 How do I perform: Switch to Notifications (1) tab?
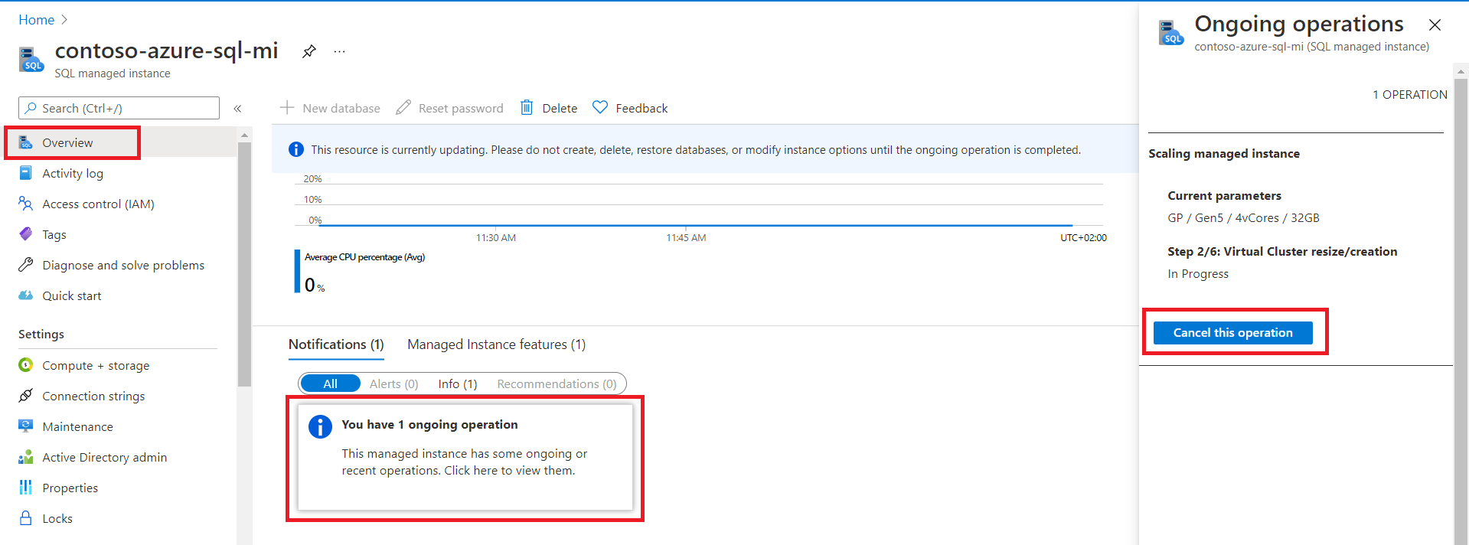336,344
